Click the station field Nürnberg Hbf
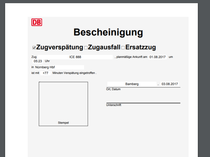Image resolution: width=210 pixels, height=157 pixels. [x=59, y=67]
